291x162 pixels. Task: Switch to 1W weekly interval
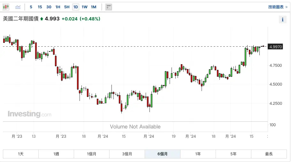tap(84, 7)
